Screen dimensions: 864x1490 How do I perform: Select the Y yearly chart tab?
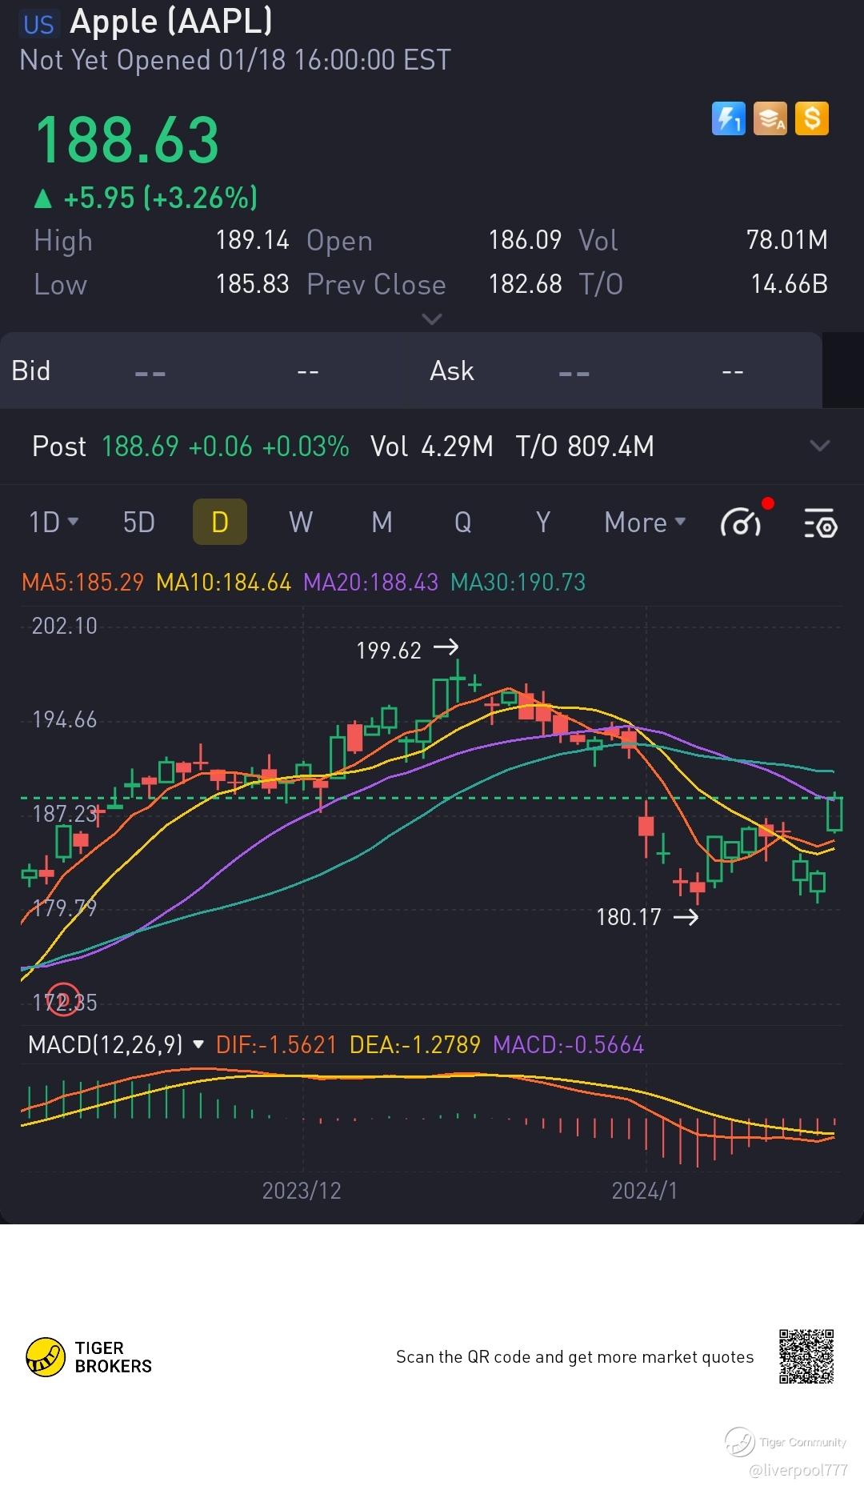tap(543, 523)
